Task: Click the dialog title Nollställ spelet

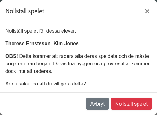Action: 25,11
